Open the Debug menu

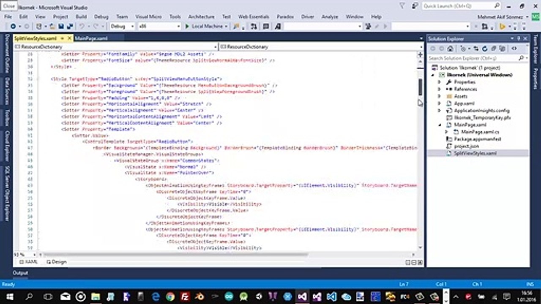[x=101, y=17]
